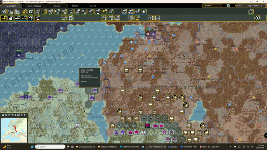Click the MOVE mode label
Viewport: 267px width, 150px height.
pos(75,6)
